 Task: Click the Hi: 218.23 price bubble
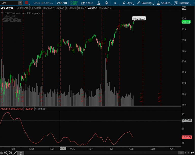pyautogui.click(x=139, y=19)
